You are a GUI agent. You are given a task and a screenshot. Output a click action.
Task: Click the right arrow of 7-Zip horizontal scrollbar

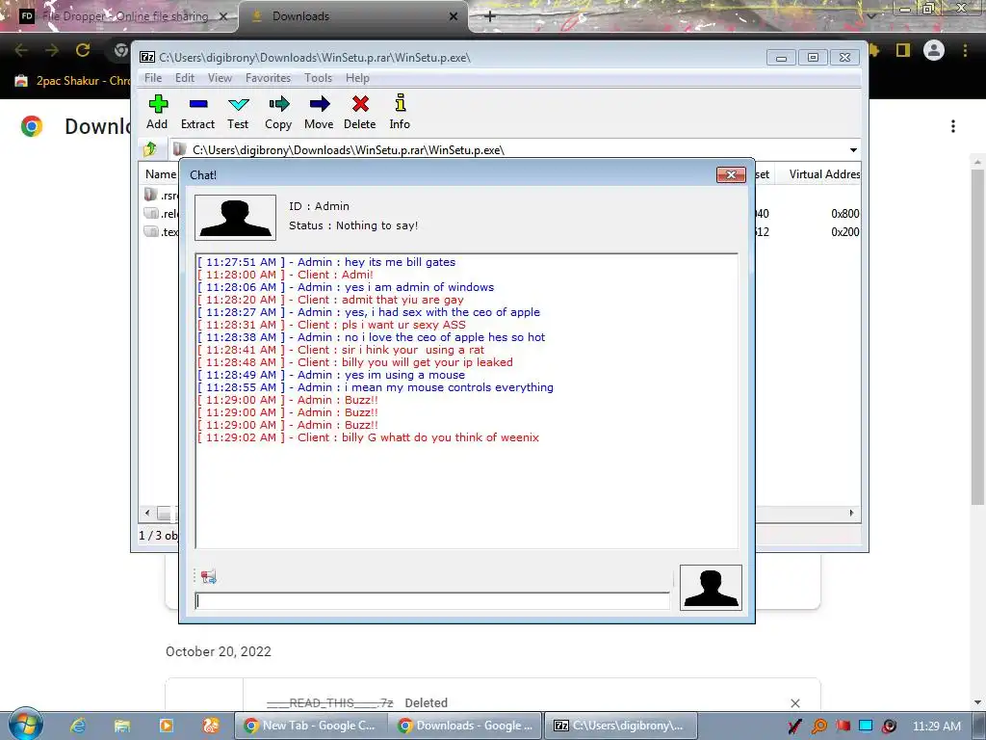tap(851, 513)
